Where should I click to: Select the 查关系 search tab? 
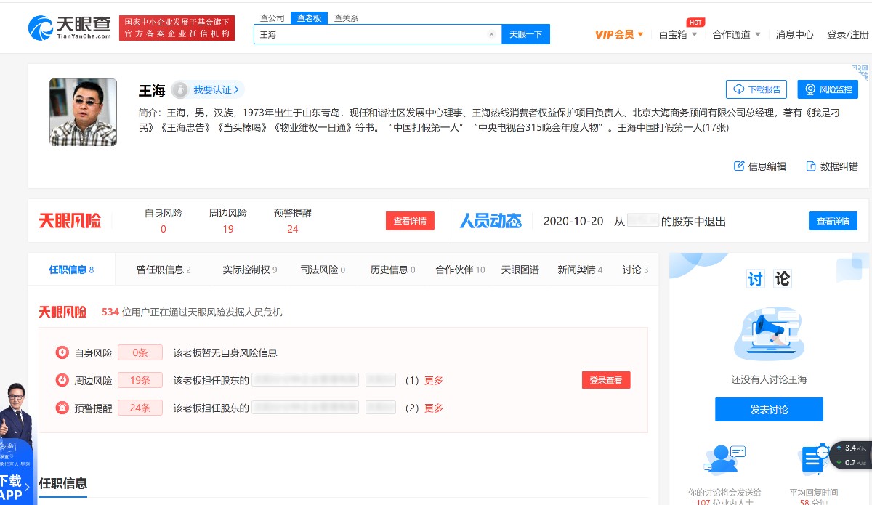tap(346, 18)
